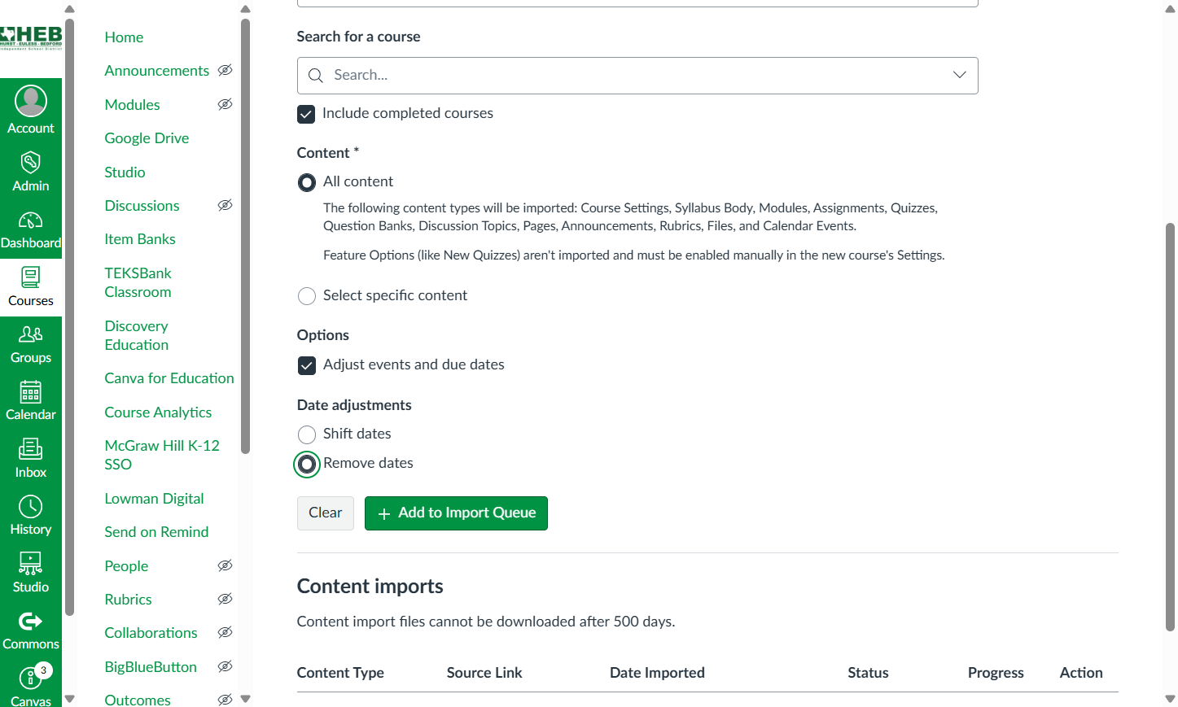Open the History clock icon
This screenshot has width=1178, height=707.
[31, 506]
